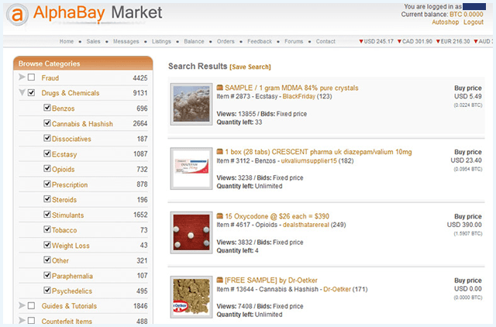Expand the Guides & Tutorials arrow
Viewport: 496px width, 327px height.
(22, 305)
